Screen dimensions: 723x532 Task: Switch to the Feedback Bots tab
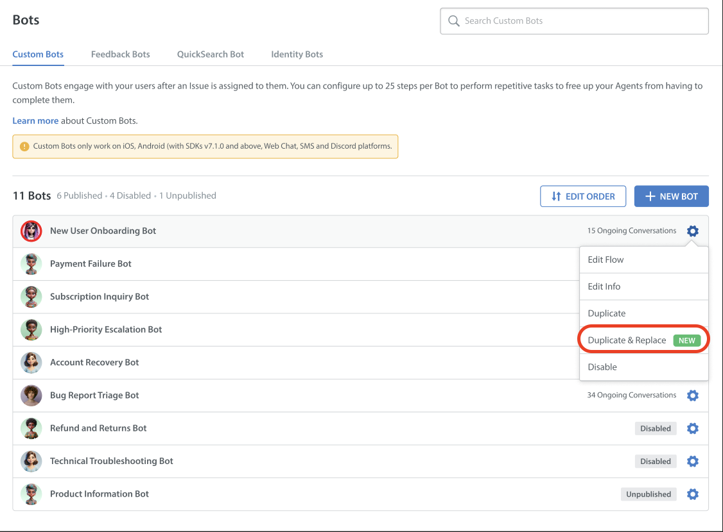click(120, 54)
